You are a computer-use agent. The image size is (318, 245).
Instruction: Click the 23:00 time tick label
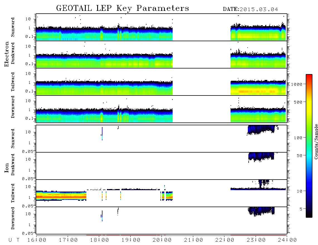(x=256, y=240)
